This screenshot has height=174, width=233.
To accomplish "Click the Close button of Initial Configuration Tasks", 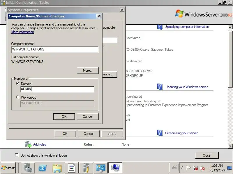I will point(207,155).
